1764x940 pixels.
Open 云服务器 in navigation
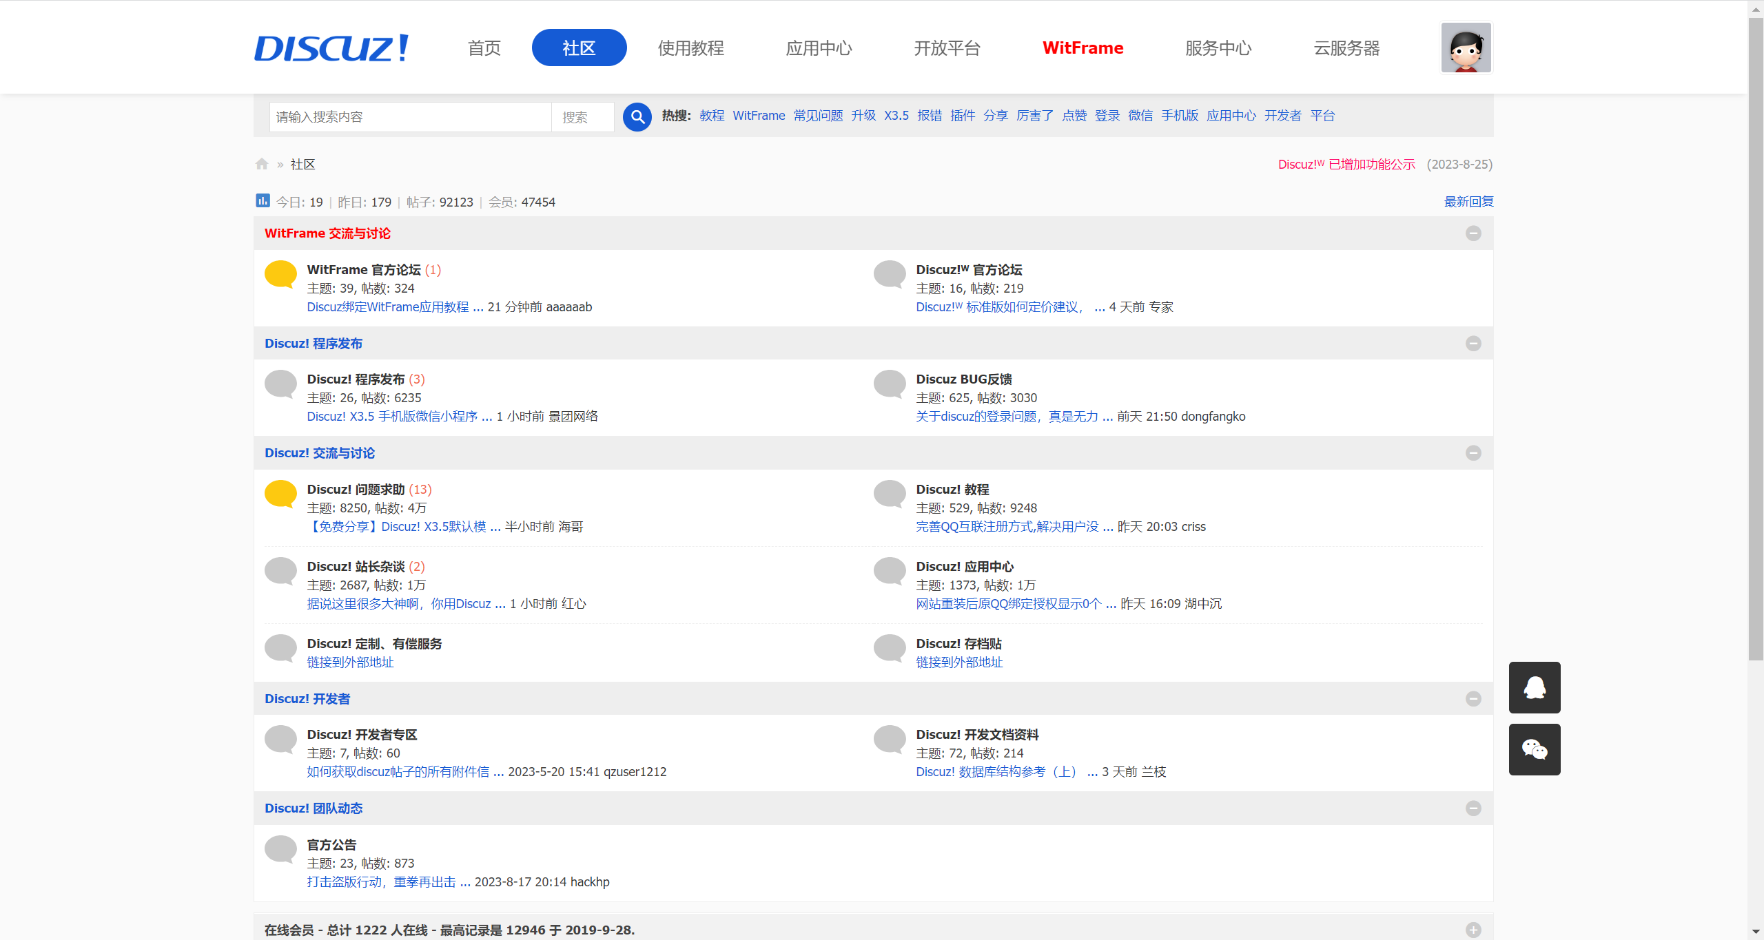click(1346, 48)
